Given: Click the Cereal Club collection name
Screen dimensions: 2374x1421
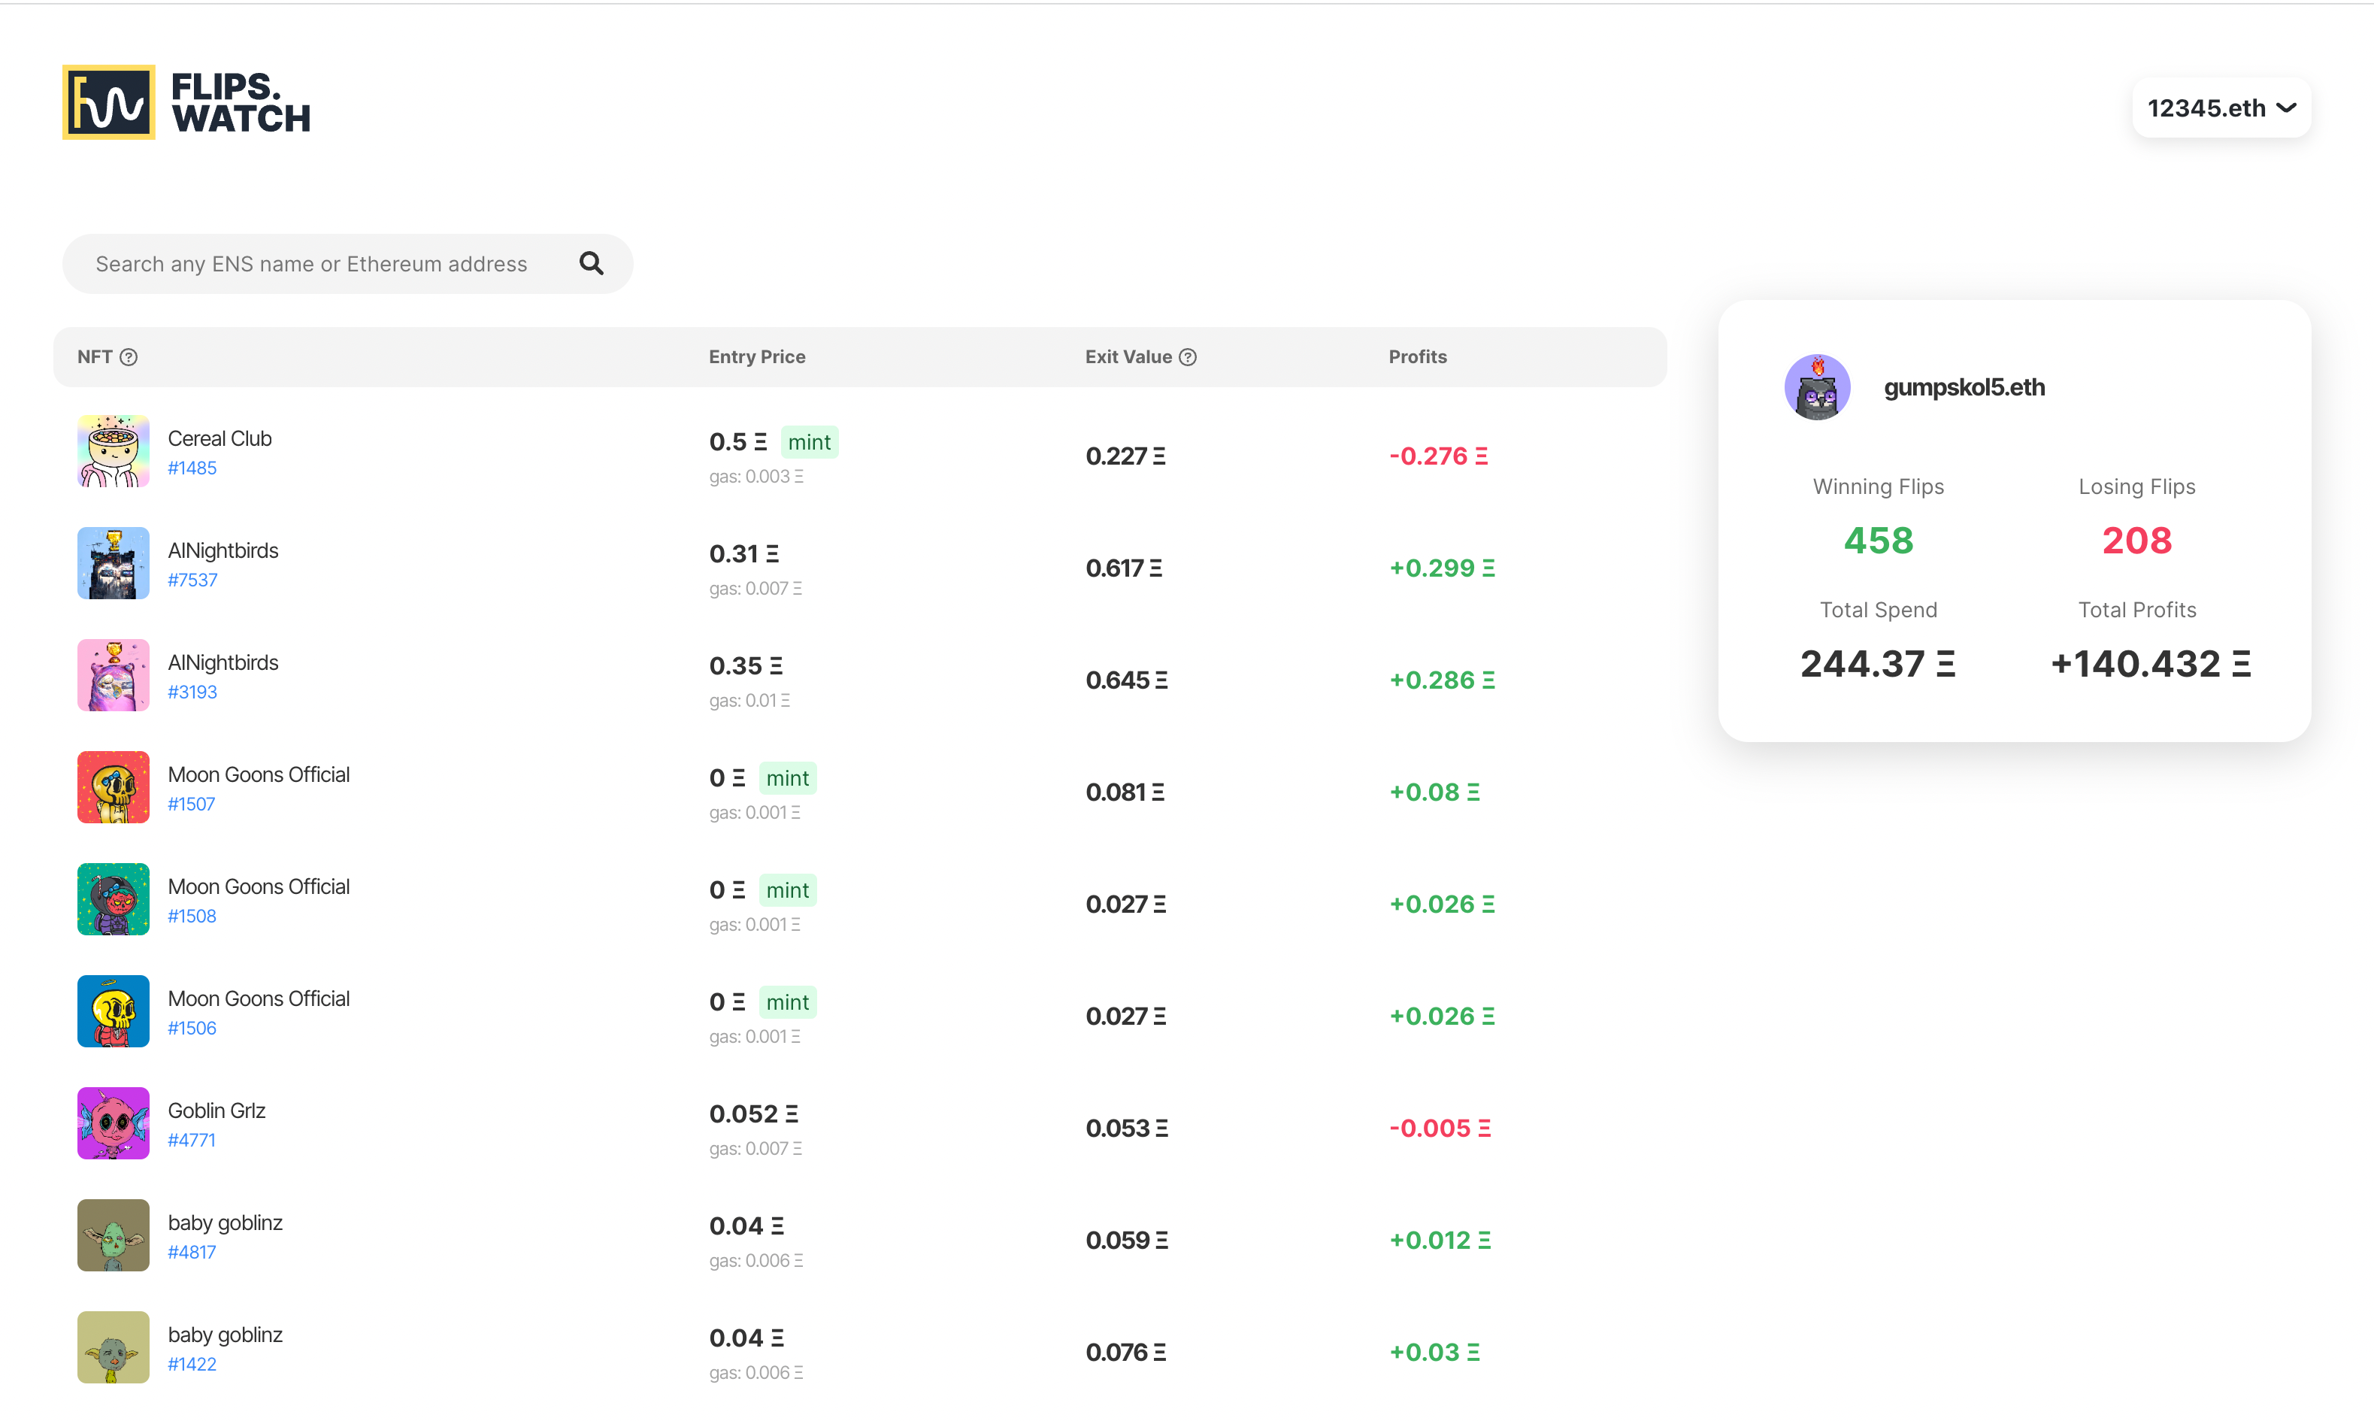Looking at the screenshot, I should coord(220,438).
